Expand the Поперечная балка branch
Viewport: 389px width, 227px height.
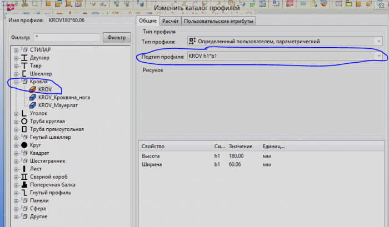click(x=16, y=185)
